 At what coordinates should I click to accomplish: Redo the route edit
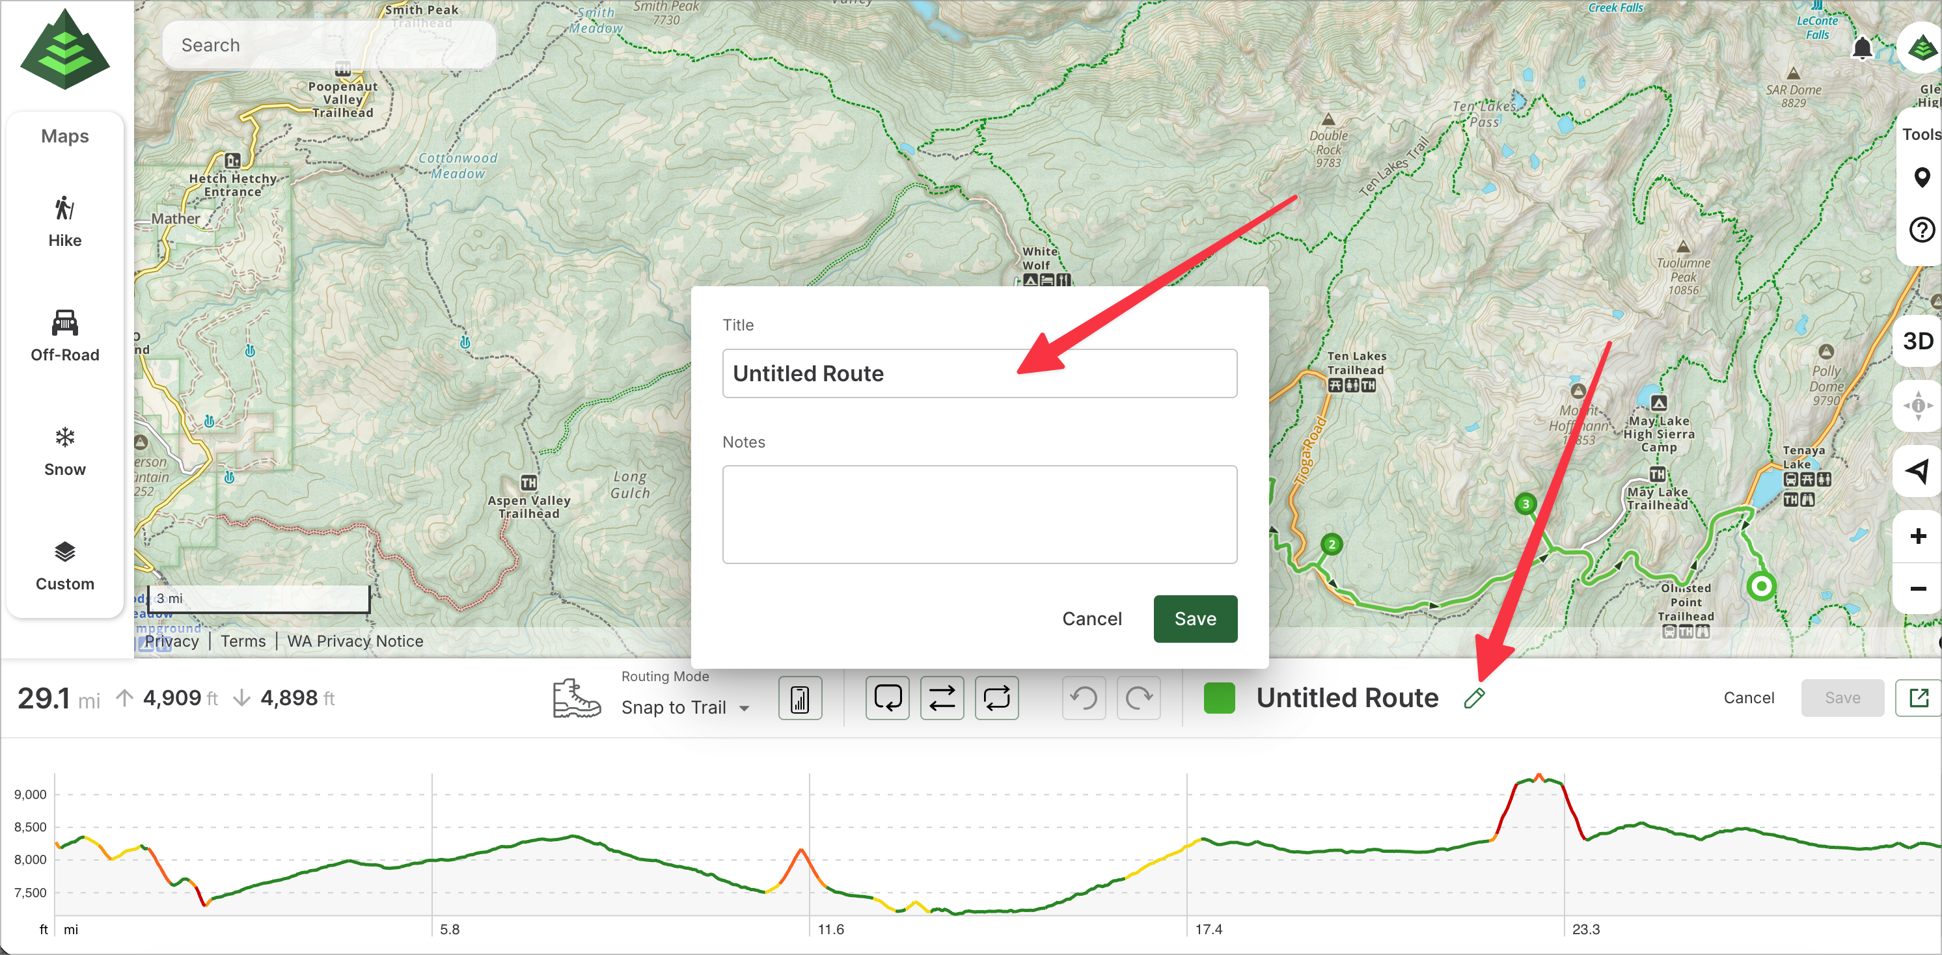(x=1138, y=698)
